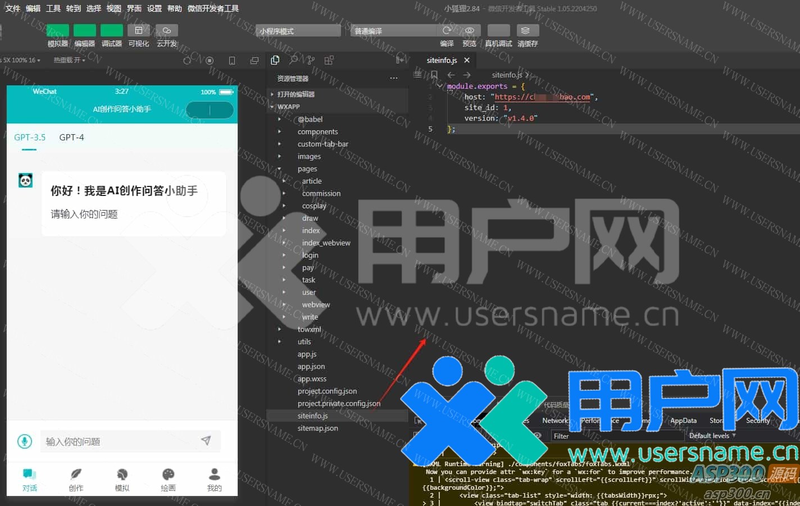Toggle the 模拟器 (simulator) panel button
This screenshot has width=800, height=506.
click(x=58, y=30)
